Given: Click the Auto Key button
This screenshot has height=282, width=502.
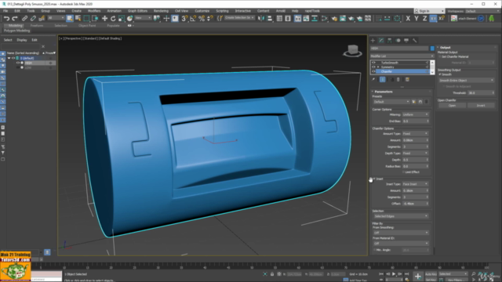Looking at the screenshot, I should [431, 274].
